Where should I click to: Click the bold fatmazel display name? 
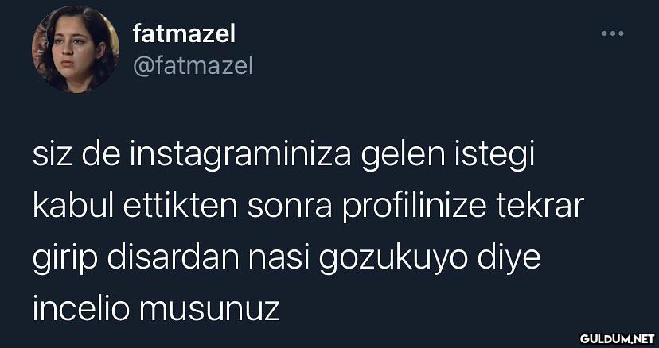[184, 33]
